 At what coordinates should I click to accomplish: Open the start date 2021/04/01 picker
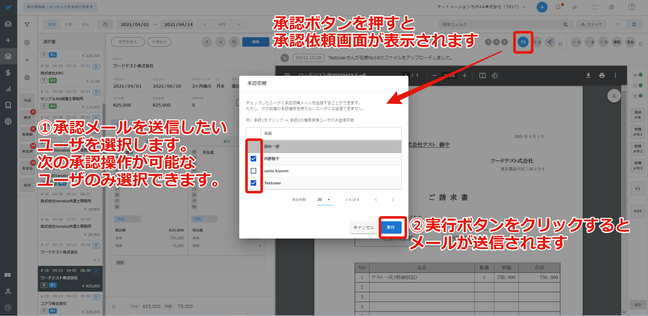[x=135, y=24]
